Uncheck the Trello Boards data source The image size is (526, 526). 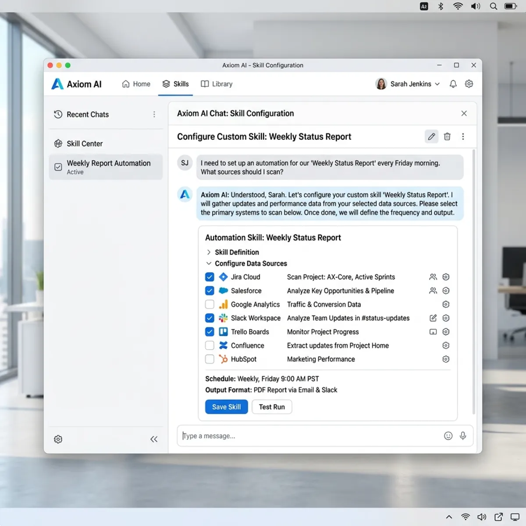click(x=210, y=332)
